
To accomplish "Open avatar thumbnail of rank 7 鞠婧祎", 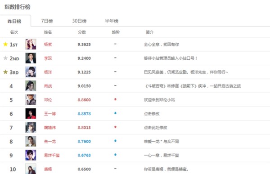I will (31, 127).
